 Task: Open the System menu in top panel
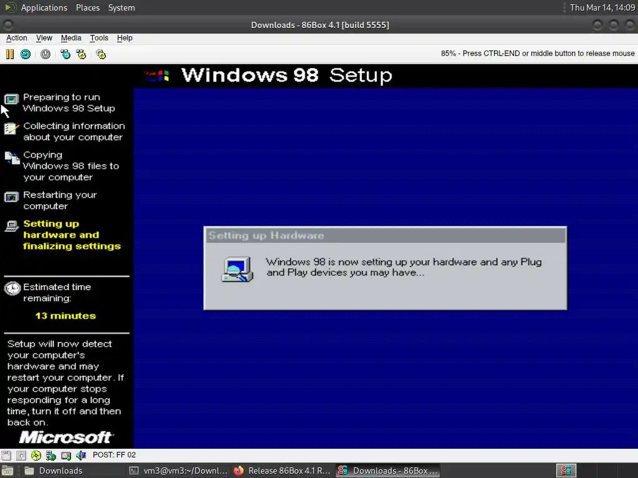[x=121, y=7]
